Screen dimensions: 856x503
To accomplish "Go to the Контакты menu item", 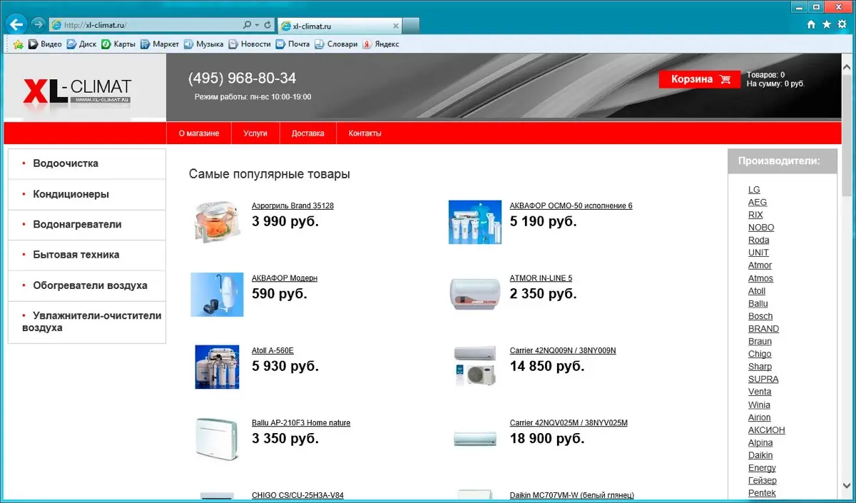I will (365, 133).
